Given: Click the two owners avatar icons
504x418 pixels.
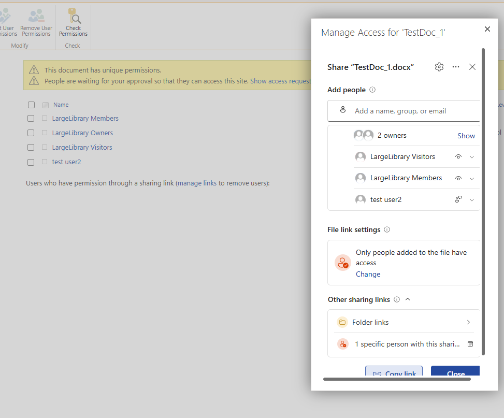Looking at the screenshot, I should point(364,135).
